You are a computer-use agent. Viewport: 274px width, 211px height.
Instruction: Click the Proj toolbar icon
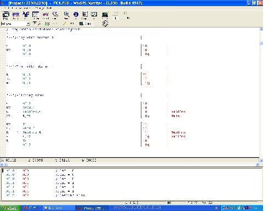click(6, 15)
